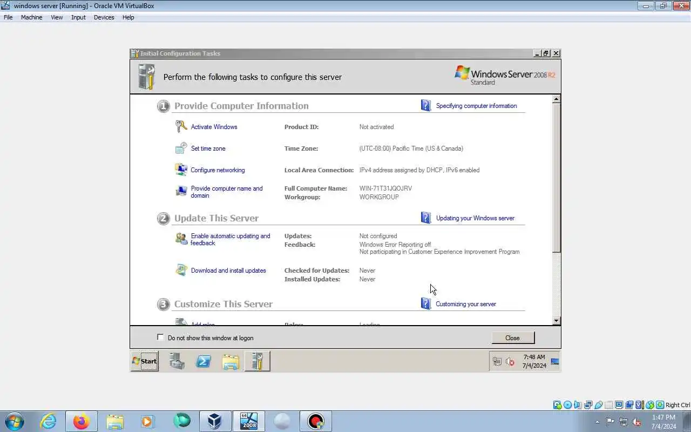Open the guest Windows Explorer folder icon
The height and width of the screenshot is (432, 691).
click(231, 361)
